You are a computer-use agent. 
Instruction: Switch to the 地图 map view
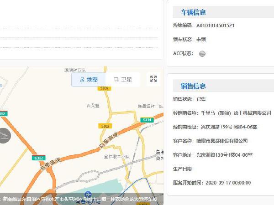pyautogui.click(x=89, y=79)
